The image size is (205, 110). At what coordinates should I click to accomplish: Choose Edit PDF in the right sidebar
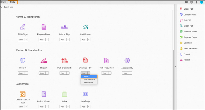point(185,20)
